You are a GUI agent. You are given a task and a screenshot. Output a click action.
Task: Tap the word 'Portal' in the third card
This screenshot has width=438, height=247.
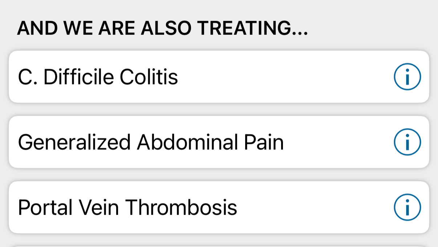[43, 207]
